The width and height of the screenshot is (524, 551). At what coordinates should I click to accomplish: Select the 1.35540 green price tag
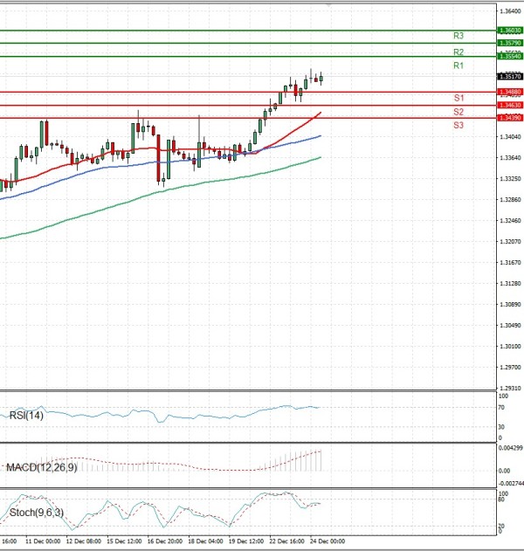[x=510, y=57]
